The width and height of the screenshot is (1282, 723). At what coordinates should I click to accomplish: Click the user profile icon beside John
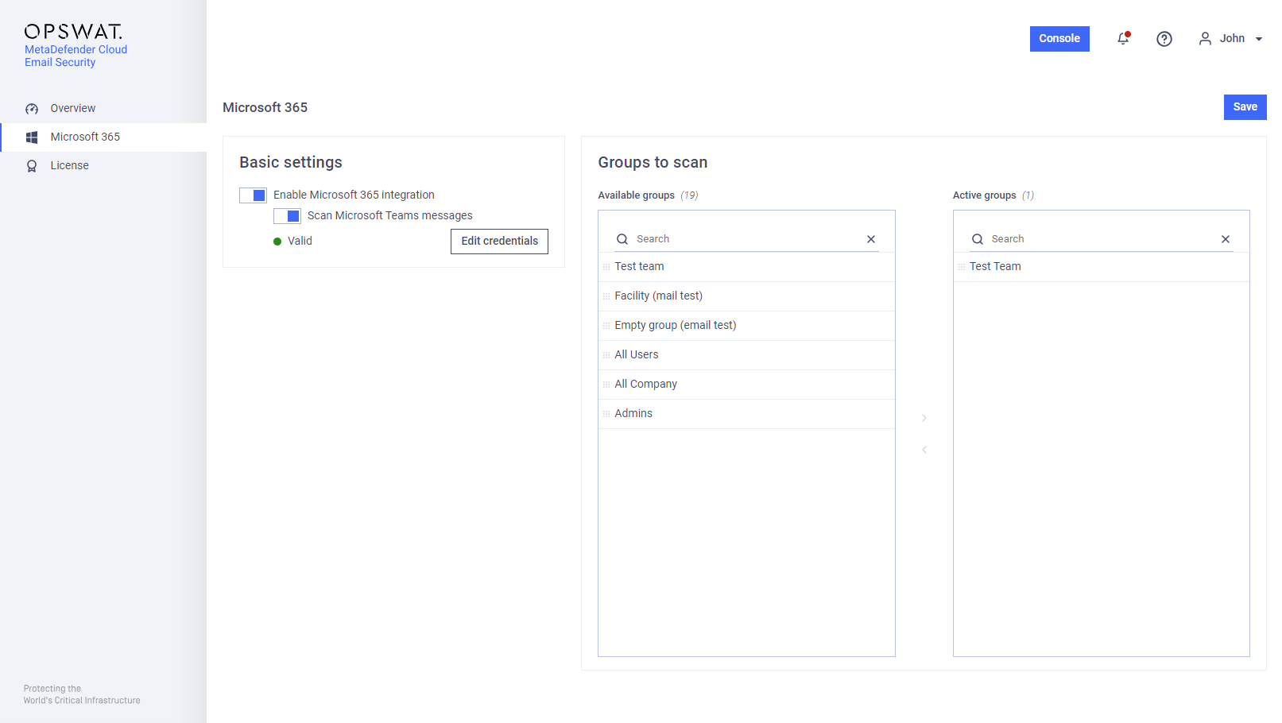pos(1205,39)
